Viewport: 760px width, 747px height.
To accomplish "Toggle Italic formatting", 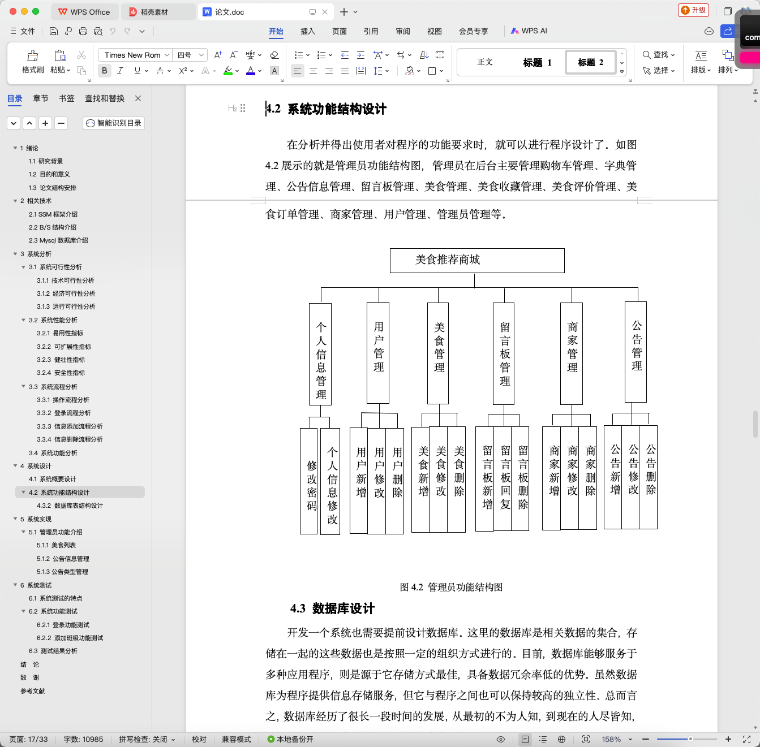I will click(120, 71).
